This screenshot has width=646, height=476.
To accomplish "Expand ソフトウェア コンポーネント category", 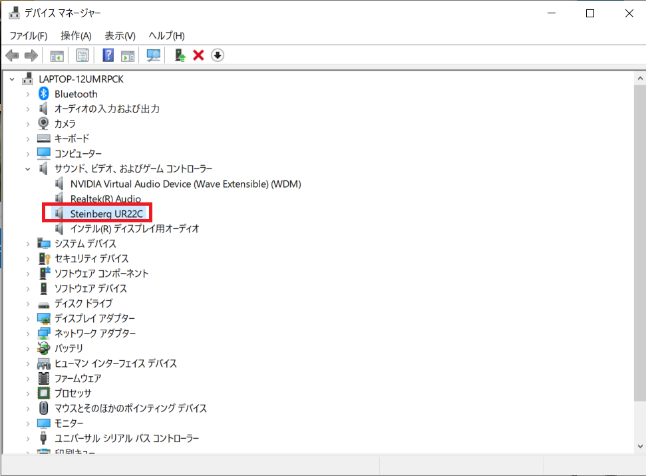I will click(28, 274).
